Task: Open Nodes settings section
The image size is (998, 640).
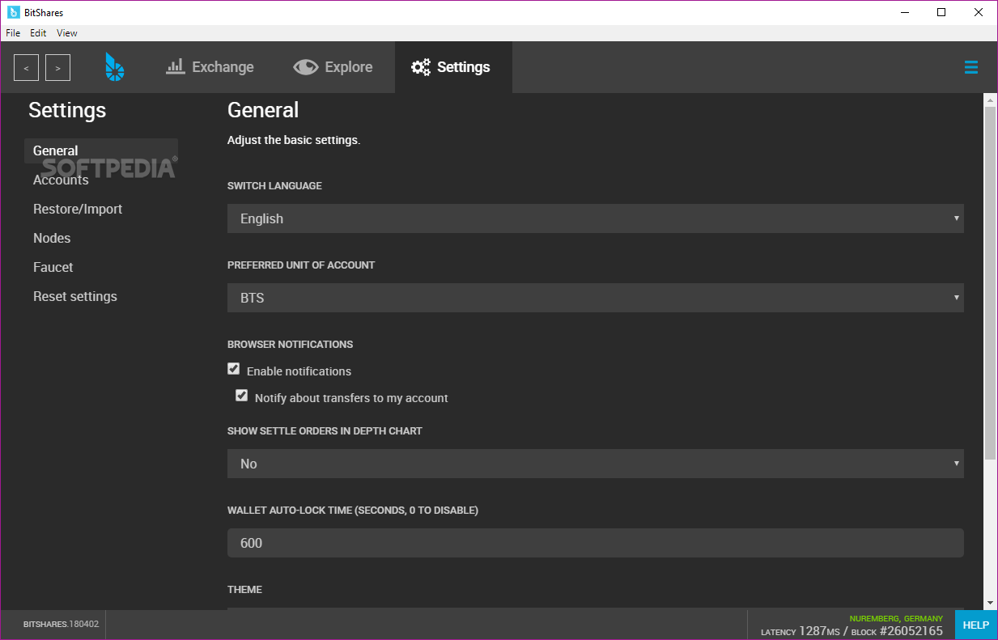Action: click(52, 238)
